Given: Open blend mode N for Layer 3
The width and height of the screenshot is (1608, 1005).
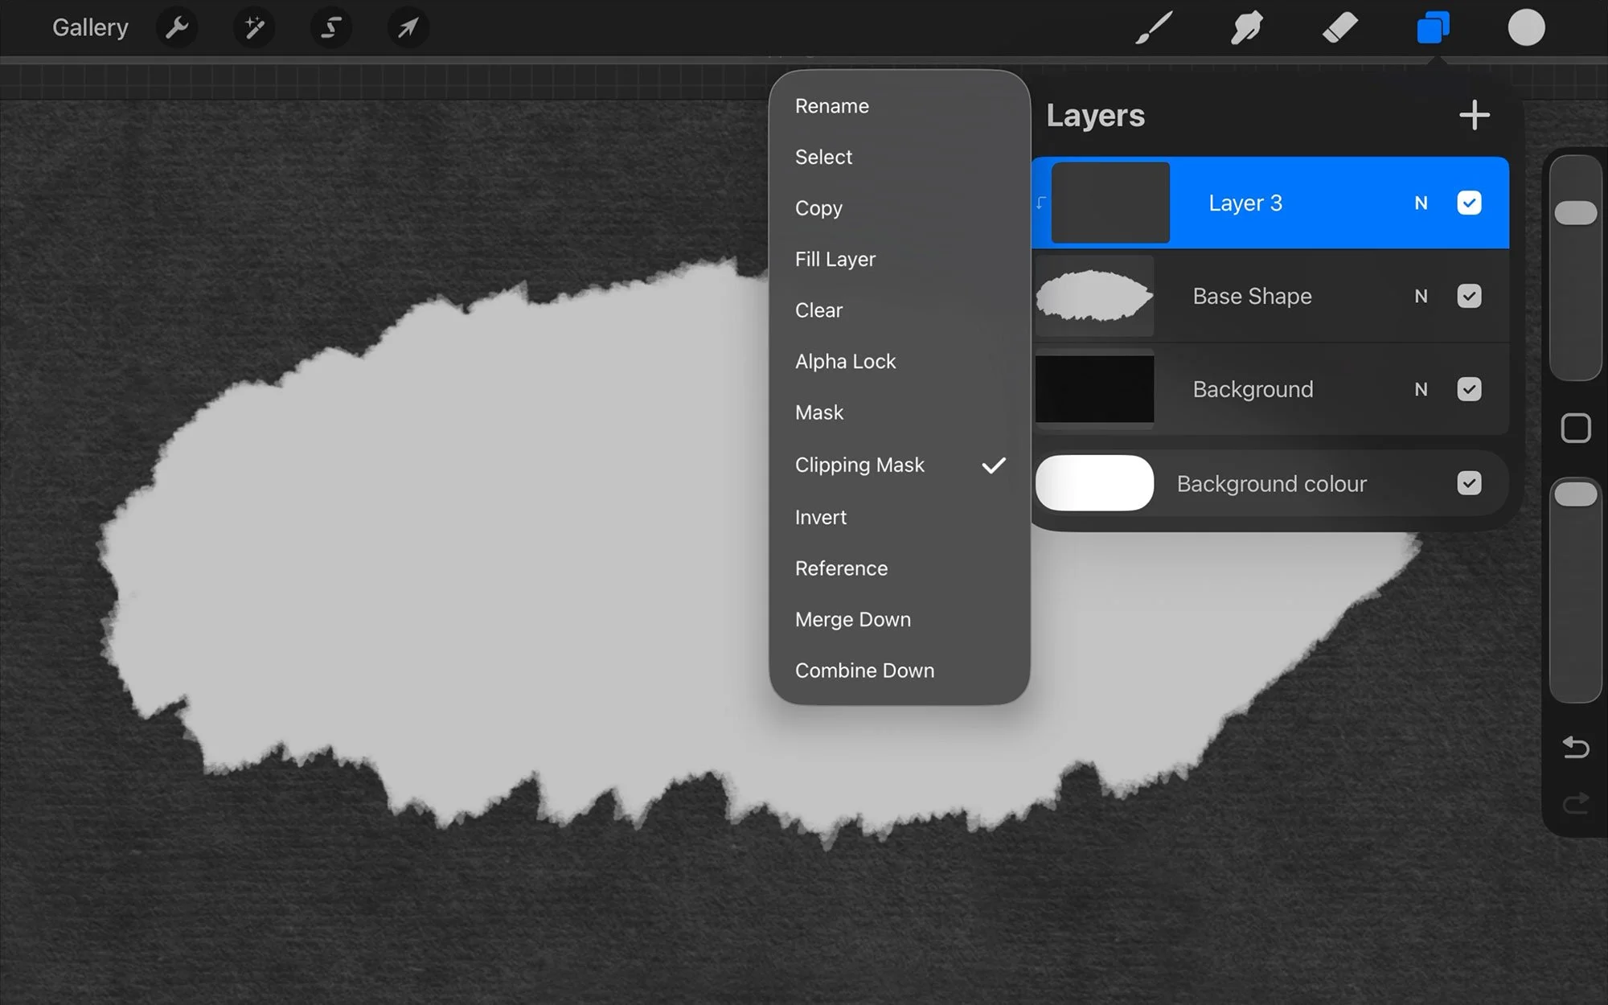Looking at the screenshot, I should (x=1421, y=203).
